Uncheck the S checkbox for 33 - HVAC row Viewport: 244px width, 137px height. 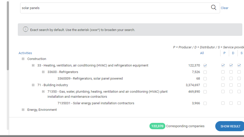click(x=239, y=65)
